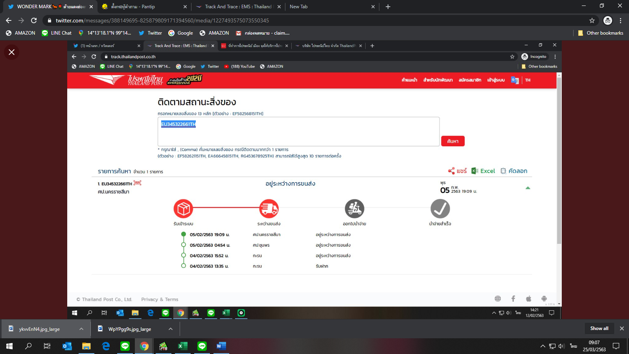Open Microsoft Edge from the bottom taskbar
Image resolution: width=629 pixels, height=354 pixels.
pos(106,346)
